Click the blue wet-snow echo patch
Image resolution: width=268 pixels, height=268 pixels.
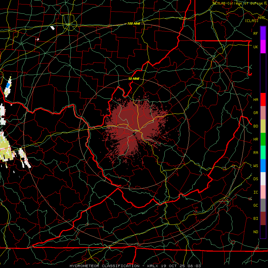coord(8,85)
